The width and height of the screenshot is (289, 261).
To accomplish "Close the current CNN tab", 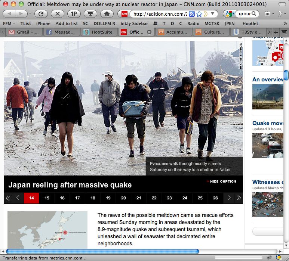I will coord(149,32).
